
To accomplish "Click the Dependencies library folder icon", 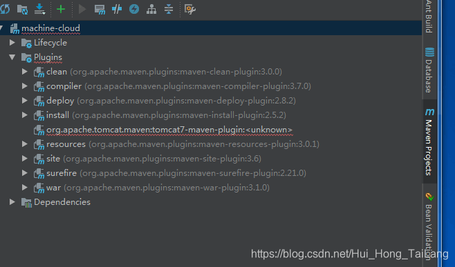I will [26, 202].
